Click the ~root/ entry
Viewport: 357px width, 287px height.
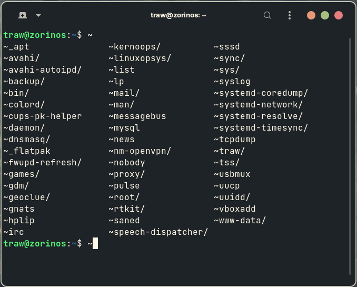(124, 197)
